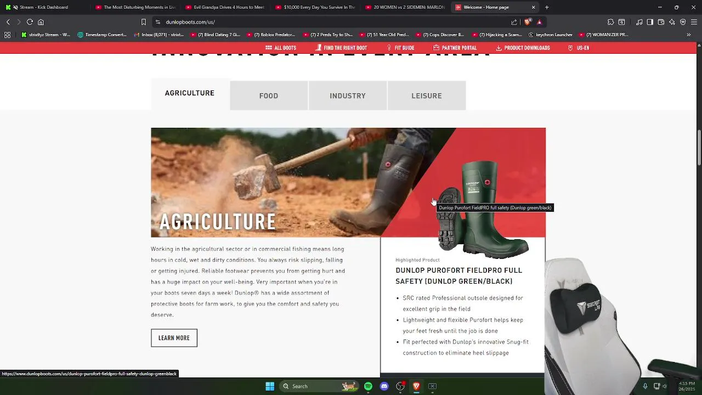This screenshot has height=395, width=702.
Task: Click the share page icon
Action: (x=514, y=22)
